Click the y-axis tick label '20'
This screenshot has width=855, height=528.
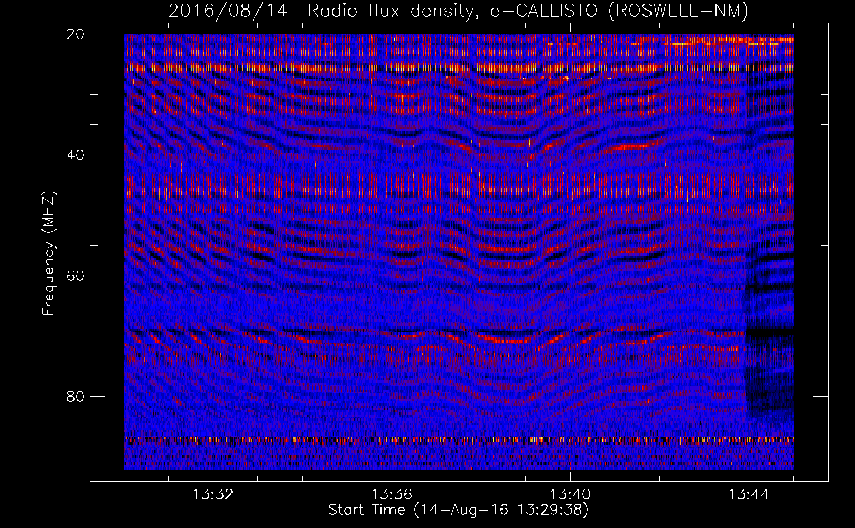point(76,34)
